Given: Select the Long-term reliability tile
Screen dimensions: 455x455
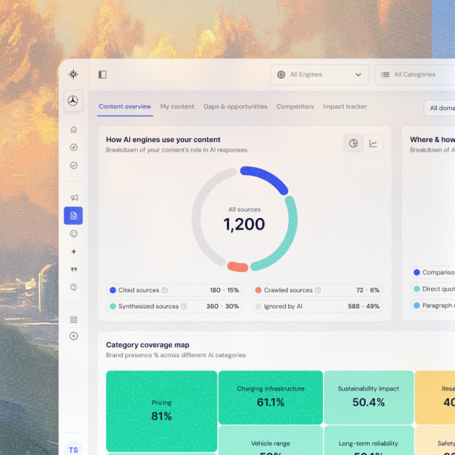Looking at the screenshot, I should click(x=368, y=440).
